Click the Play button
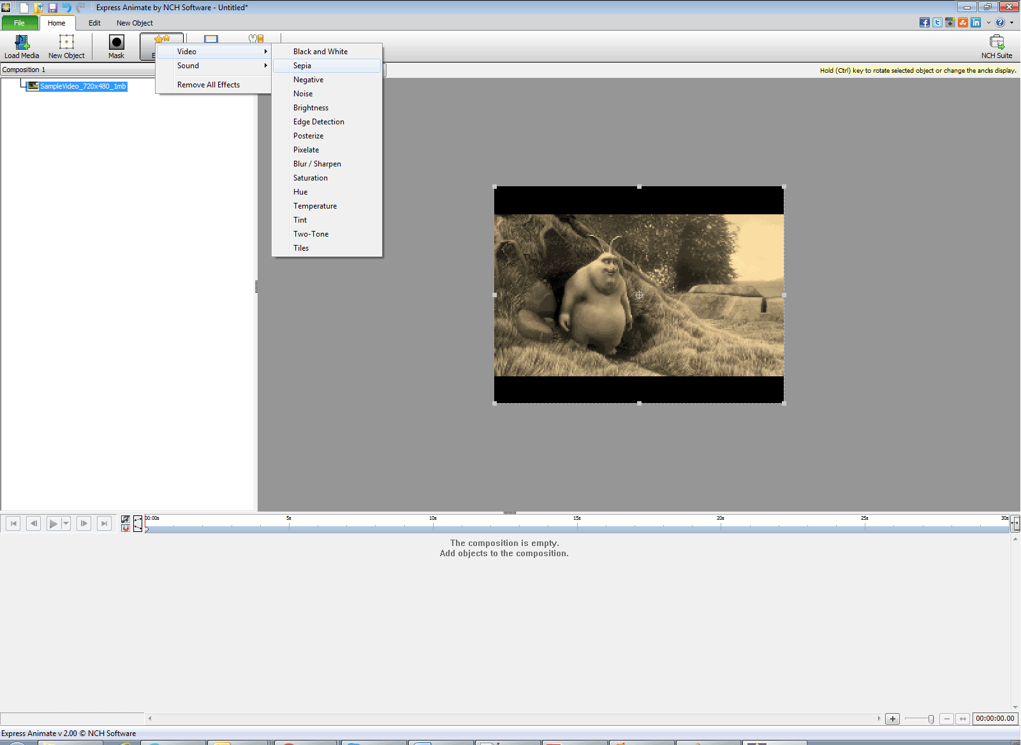Image resolution: width=1021 pixels, height=745 pixels. tap(54, 524)
